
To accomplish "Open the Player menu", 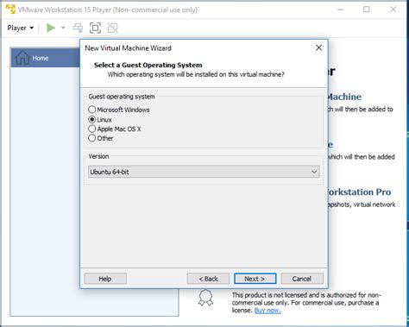I will (21, 28).
